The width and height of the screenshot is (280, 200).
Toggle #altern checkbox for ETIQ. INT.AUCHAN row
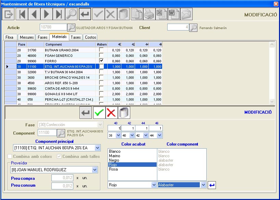[101, 66]
